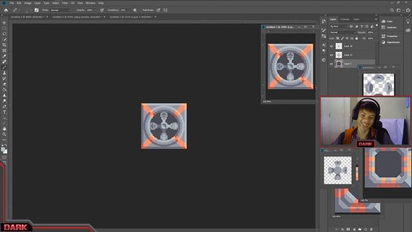Hide Layer 10 using its eye icon
Screen dimensions: 412x232
332,46
